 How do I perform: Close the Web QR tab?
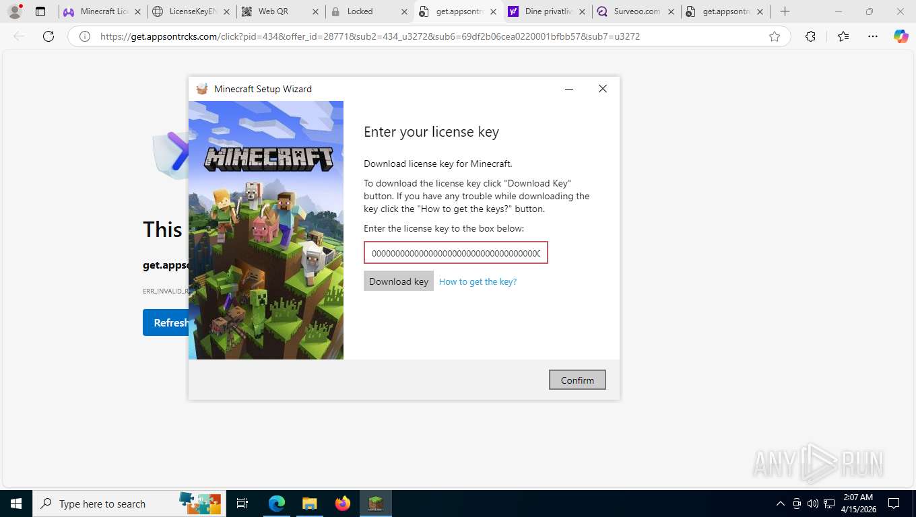(315, 11)
